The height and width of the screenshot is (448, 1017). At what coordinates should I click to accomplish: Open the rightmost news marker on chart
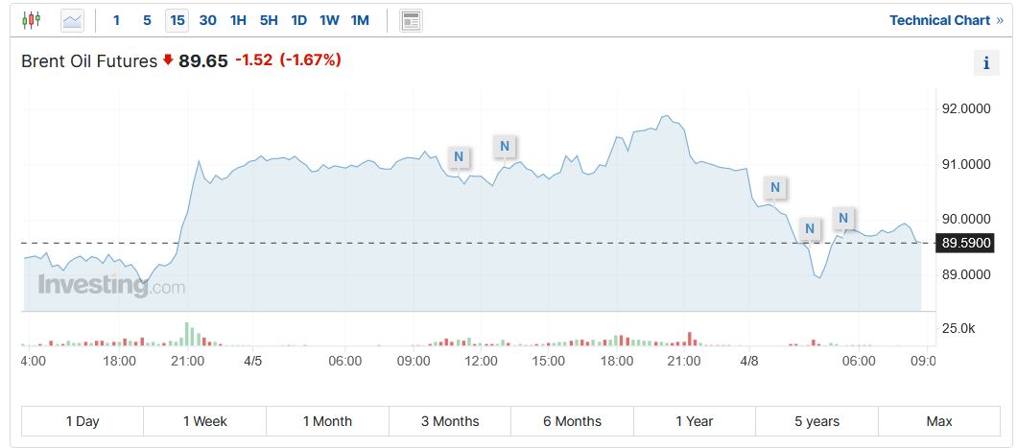(x=842, y=218)
